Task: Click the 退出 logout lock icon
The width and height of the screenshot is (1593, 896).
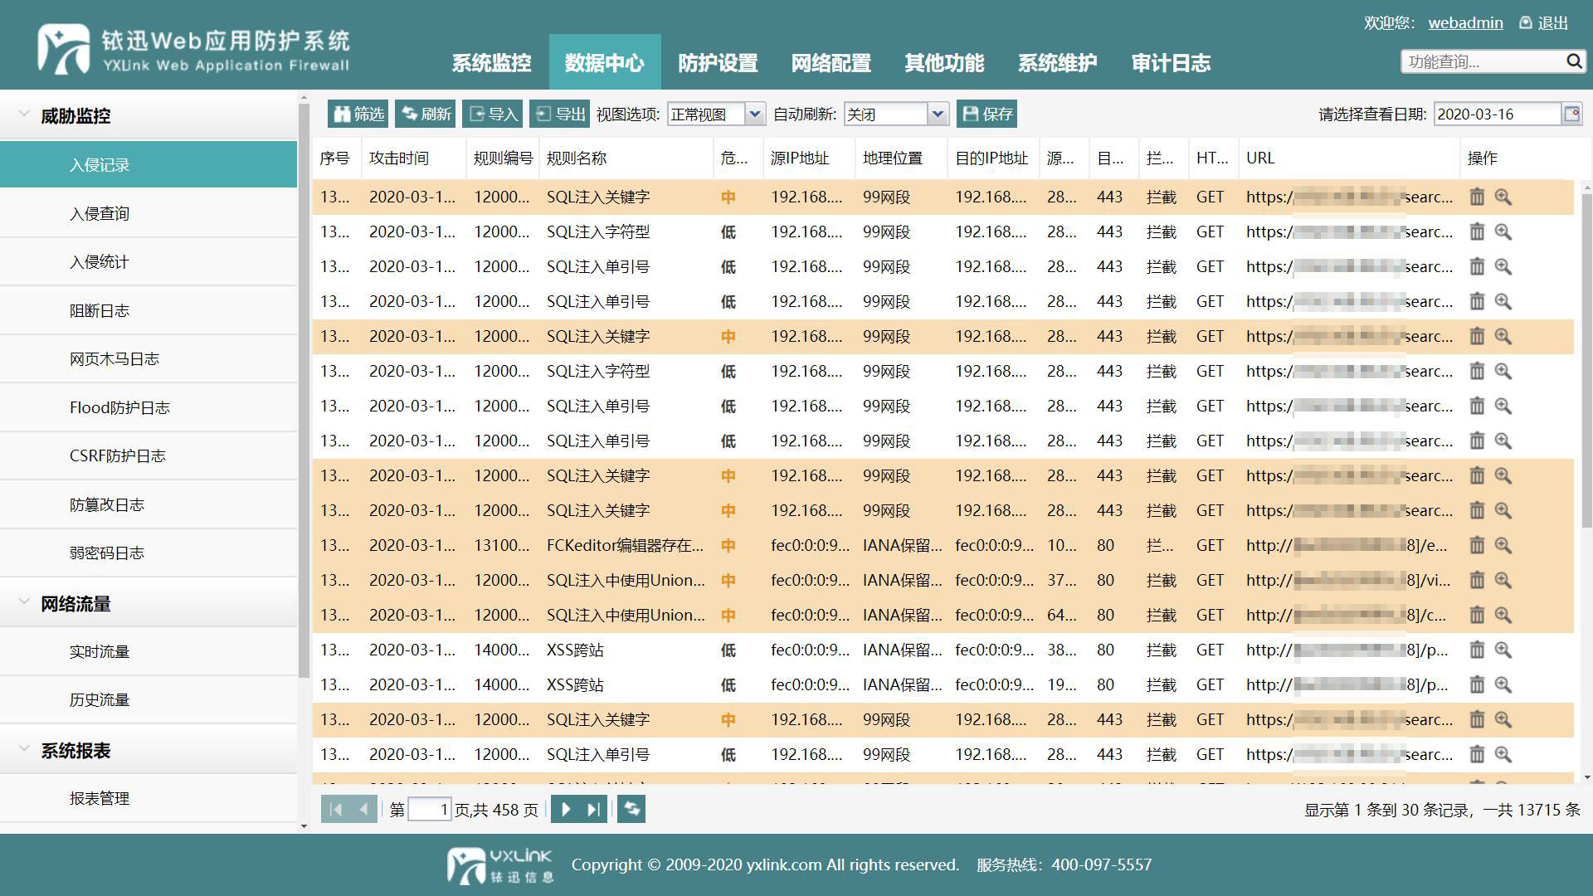Action: [1525, 22]
